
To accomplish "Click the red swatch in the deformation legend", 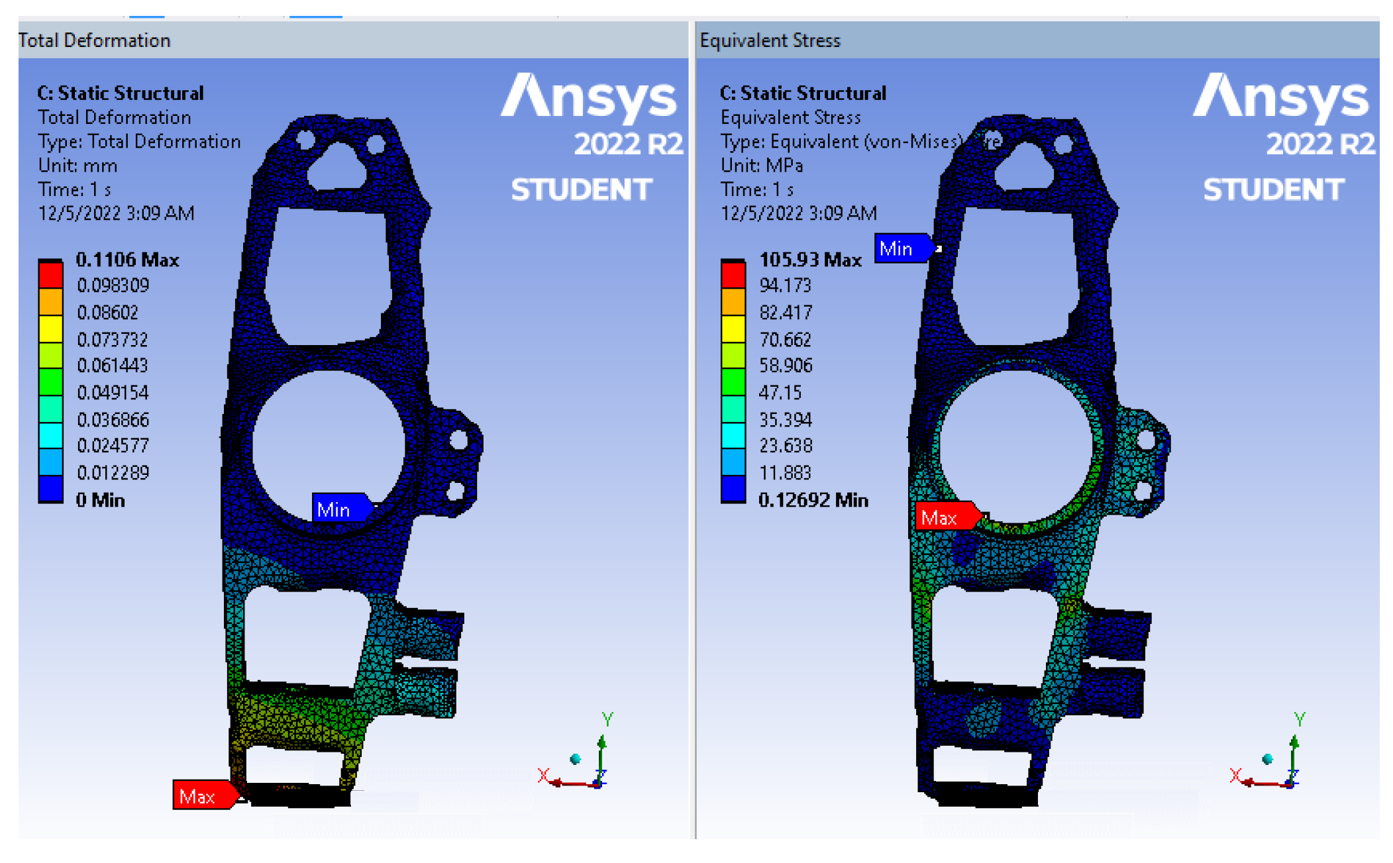I will click(50, 275).
